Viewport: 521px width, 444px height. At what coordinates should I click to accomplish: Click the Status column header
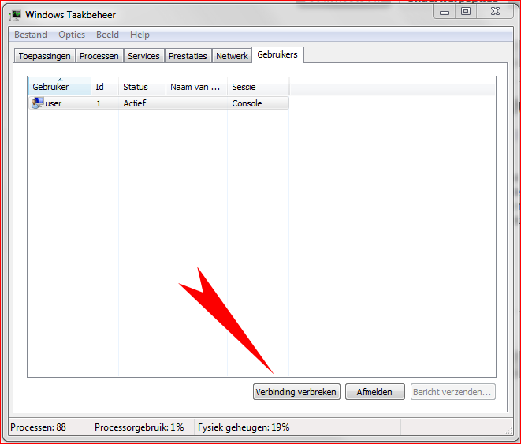tap(142, 87)
